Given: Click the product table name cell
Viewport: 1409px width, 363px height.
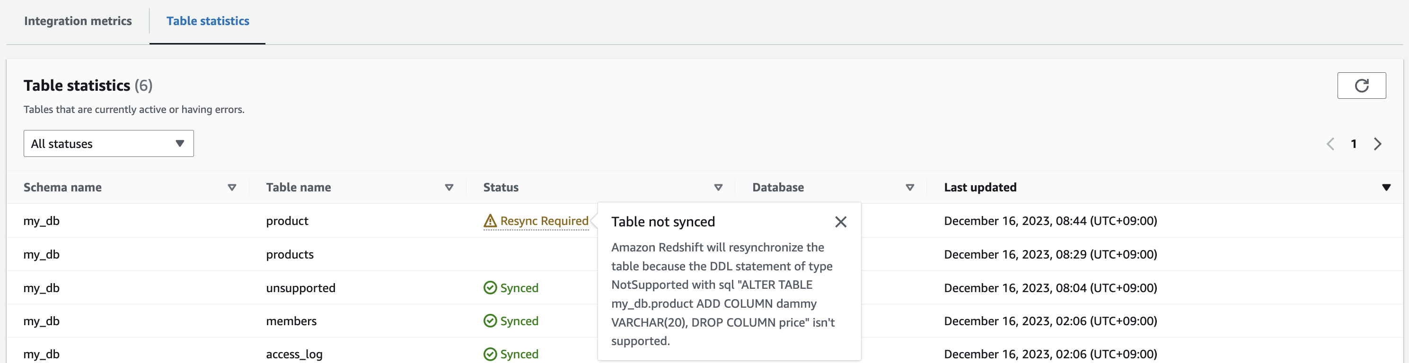Looking at the screenshot, I should coord(287,221).
